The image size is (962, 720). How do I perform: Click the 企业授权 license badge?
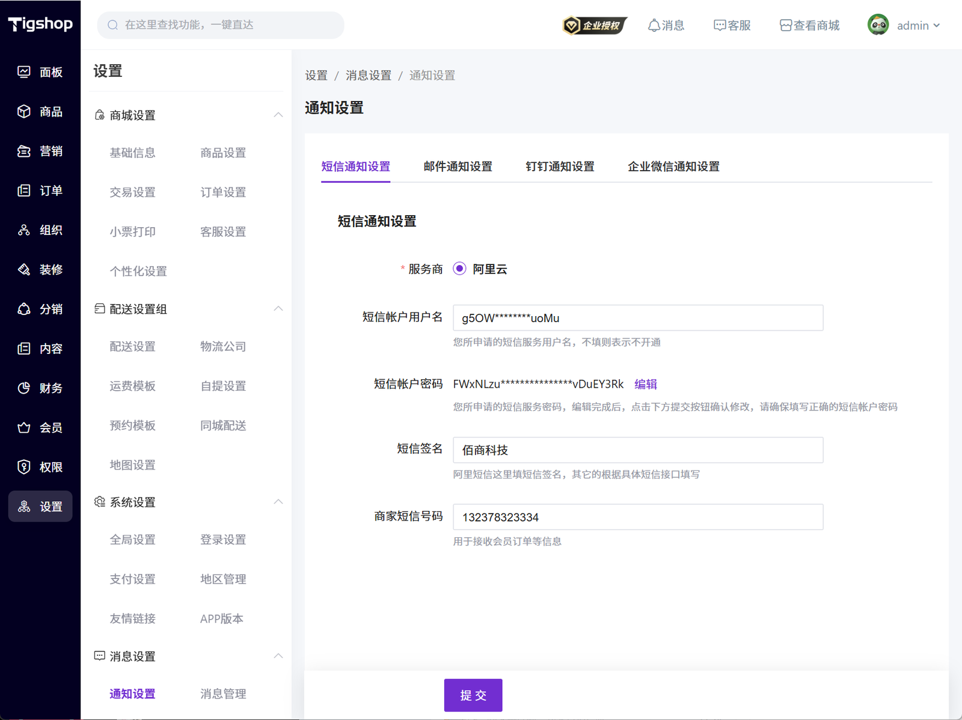(595, 25)
